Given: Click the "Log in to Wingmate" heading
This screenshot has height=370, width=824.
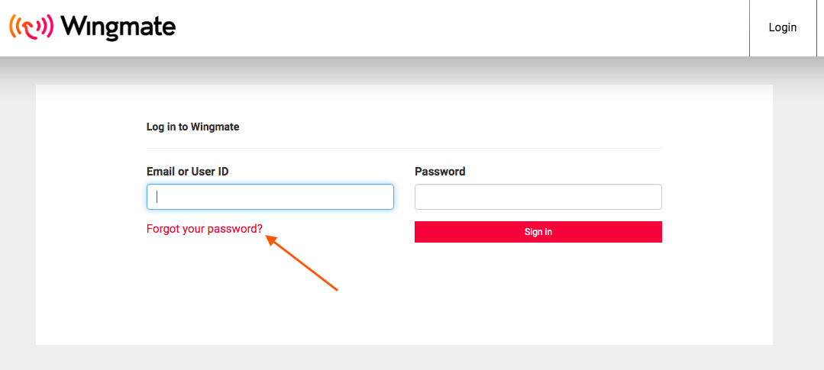Looking at the screenshot, I should (x=193, y=127).
